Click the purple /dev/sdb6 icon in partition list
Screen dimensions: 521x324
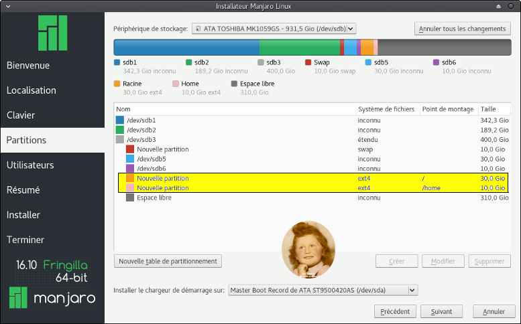[130, 169]
